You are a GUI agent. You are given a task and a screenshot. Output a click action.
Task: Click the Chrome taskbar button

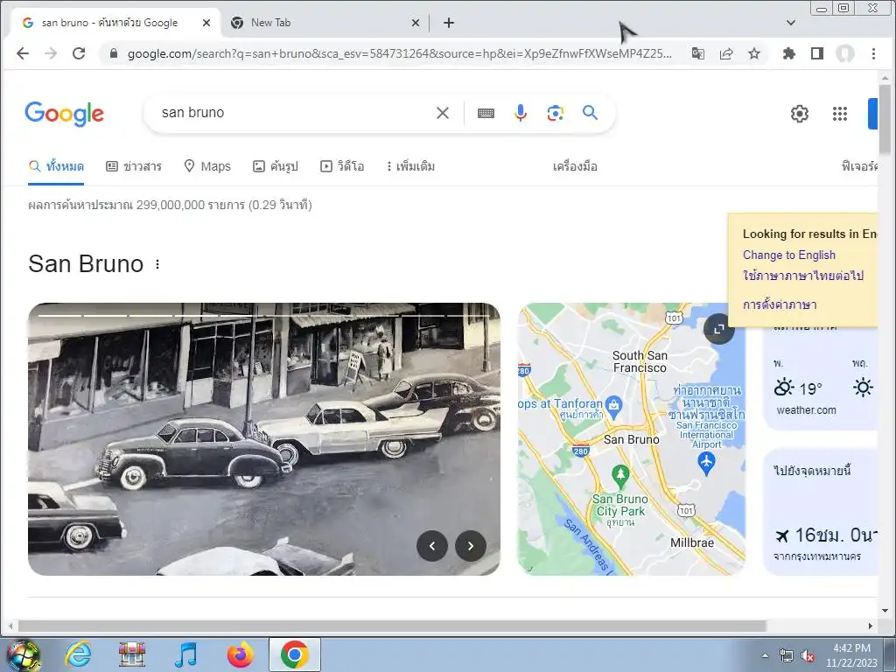point(295,654)
